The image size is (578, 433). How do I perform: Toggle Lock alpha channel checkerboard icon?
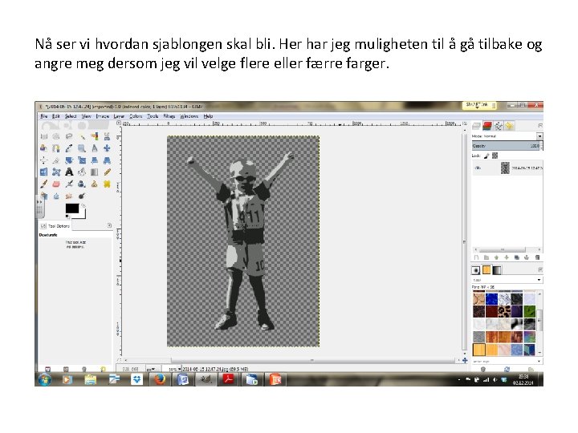[x=495, y=156]
